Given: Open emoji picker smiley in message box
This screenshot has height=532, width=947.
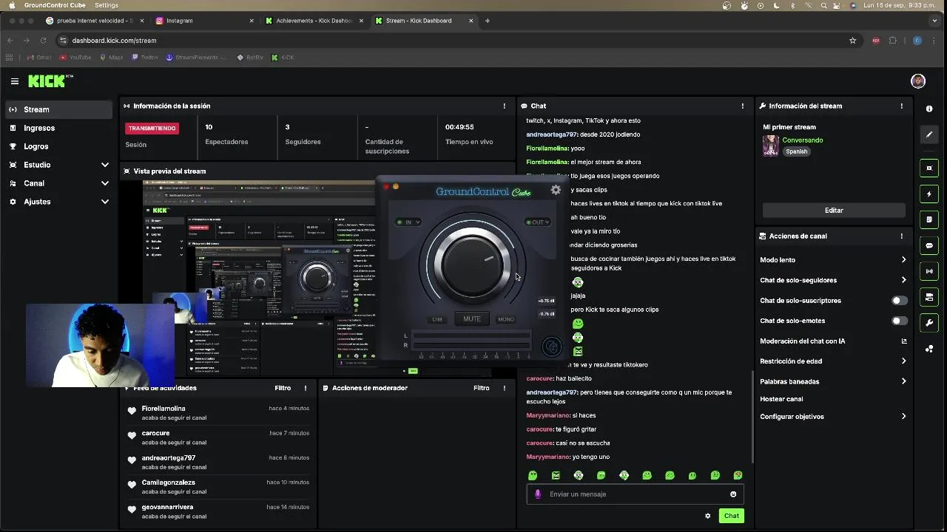Looking at the screenshot, I should (x=733, y=494).
